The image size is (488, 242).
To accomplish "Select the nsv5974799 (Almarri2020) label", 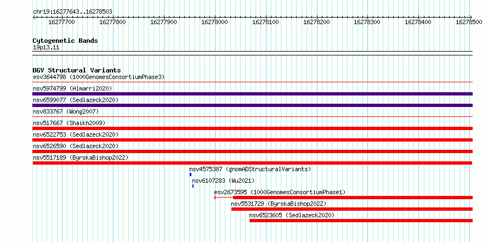I will (x=72, y=88).
